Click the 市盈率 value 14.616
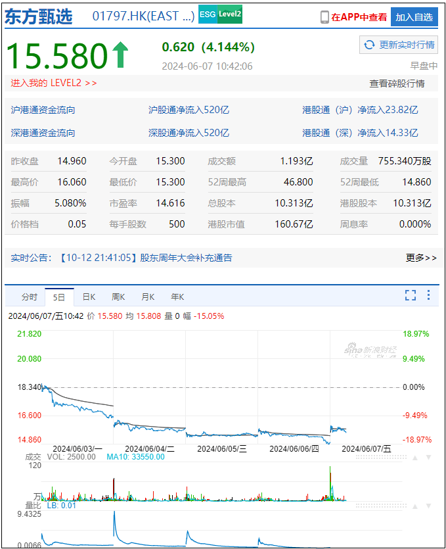446x549 pixels. (170, 203)
